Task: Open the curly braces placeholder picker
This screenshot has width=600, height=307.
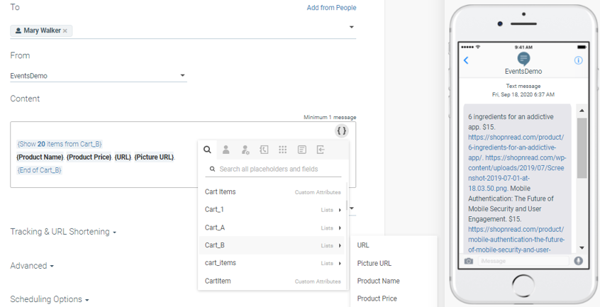Action: tap(342, 131)
